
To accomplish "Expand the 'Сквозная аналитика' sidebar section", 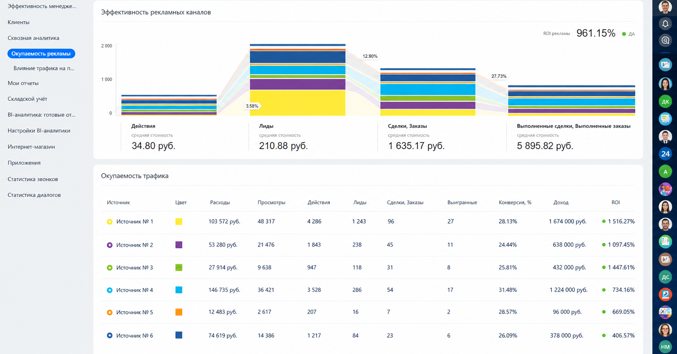I will click(34, 38).
